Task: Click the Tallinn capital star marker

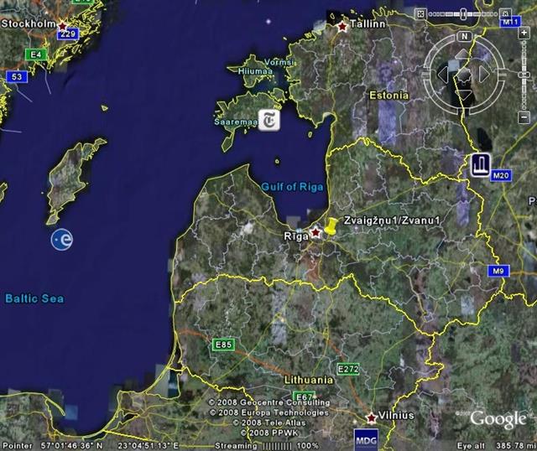Action: [x=341, y=27]
